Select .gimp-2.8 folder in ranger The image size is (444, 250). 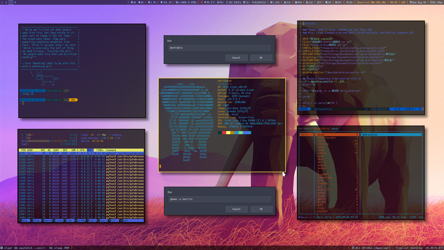tap(337, 190)
